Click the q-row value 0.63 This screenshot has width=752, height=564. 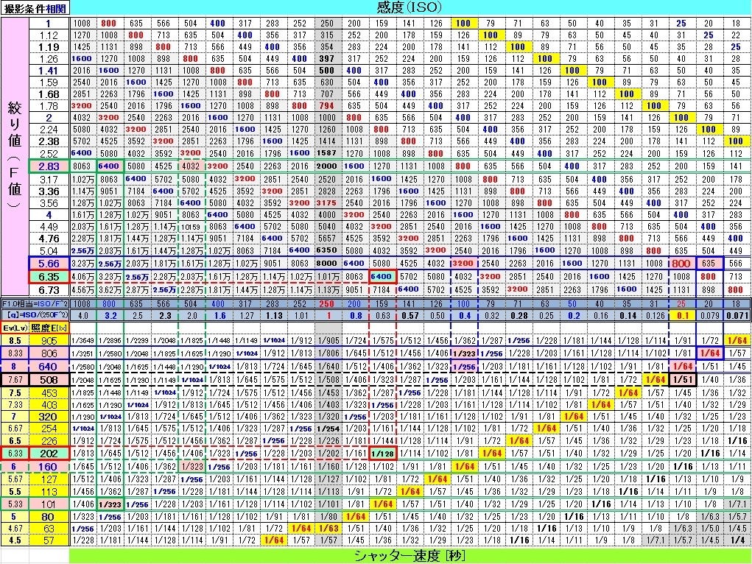tap(383, 316)
